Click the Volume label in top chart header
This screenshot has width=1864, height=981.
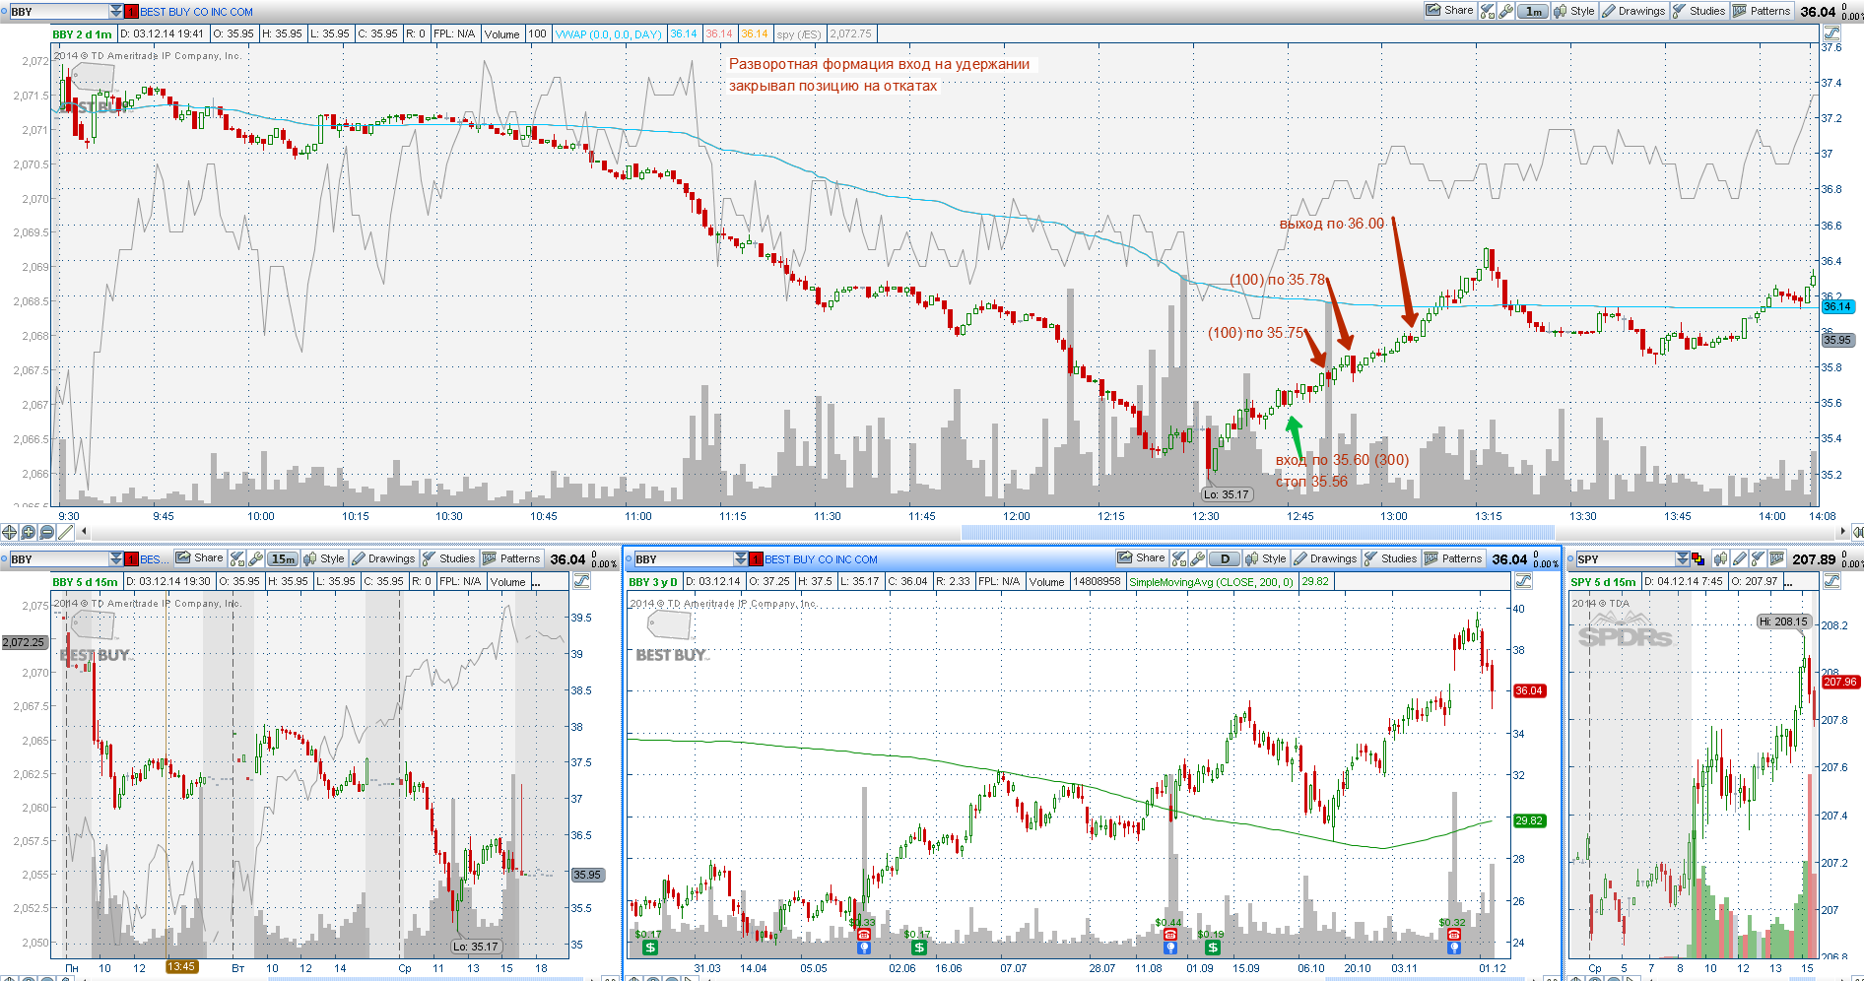[501, 33]
